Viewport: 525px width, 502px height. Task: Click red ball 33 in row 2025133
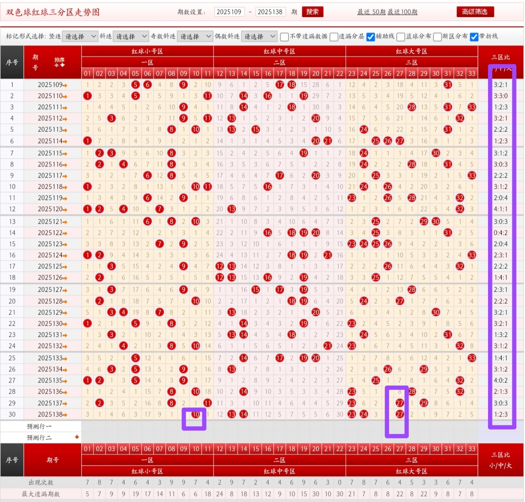click(x=472, y=358)
